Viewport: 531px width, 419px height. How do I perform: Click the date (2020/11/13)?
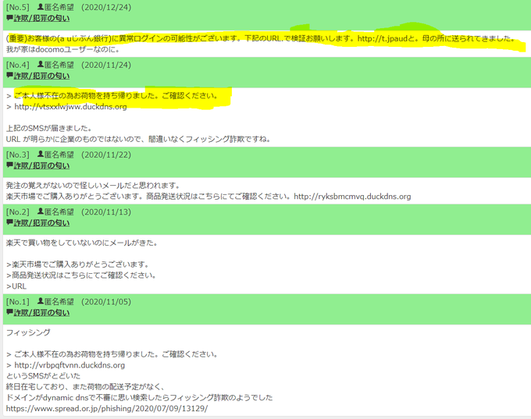(x=106, y=212)
